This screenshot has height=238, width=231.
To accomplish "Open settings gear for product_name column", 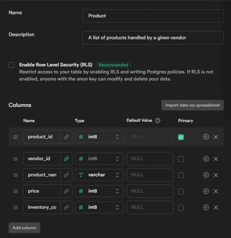I will point(206,175).
